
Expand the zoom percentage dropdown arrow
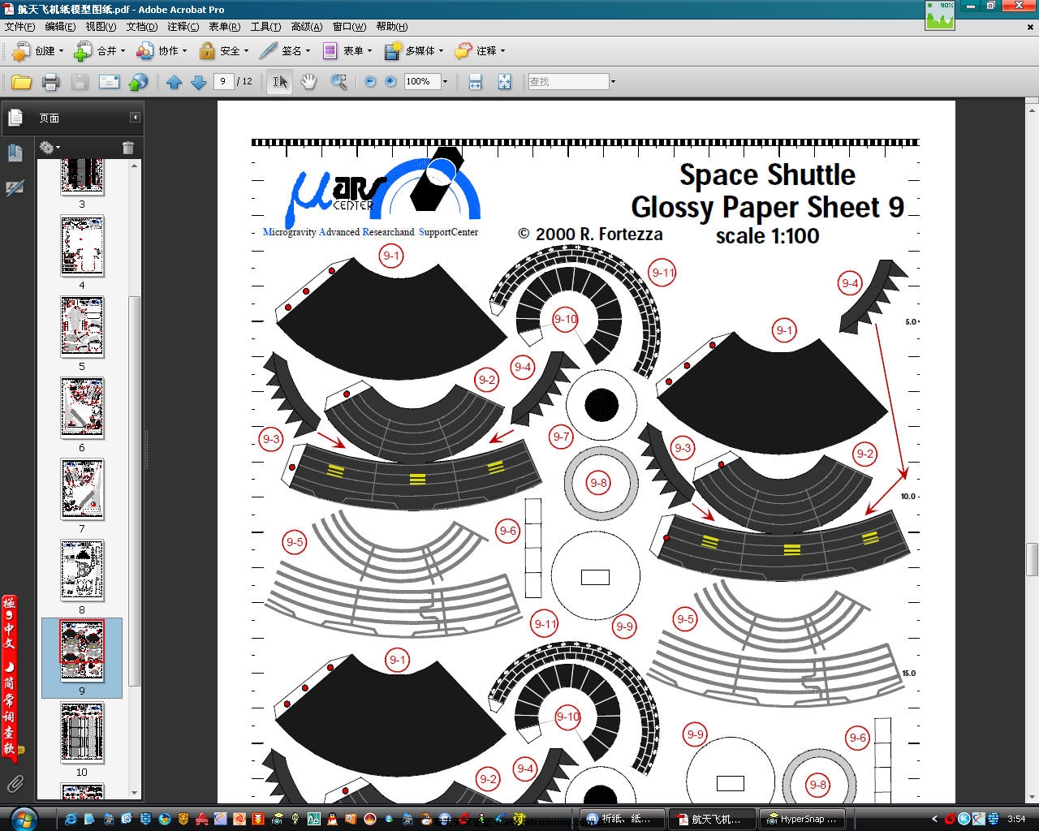coord(445,82)
